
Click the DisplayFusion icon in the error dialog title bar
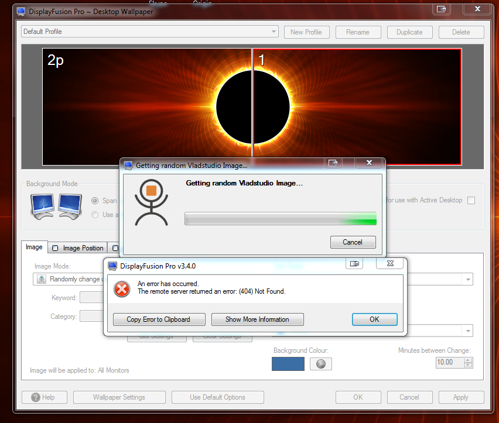point(112,266)
